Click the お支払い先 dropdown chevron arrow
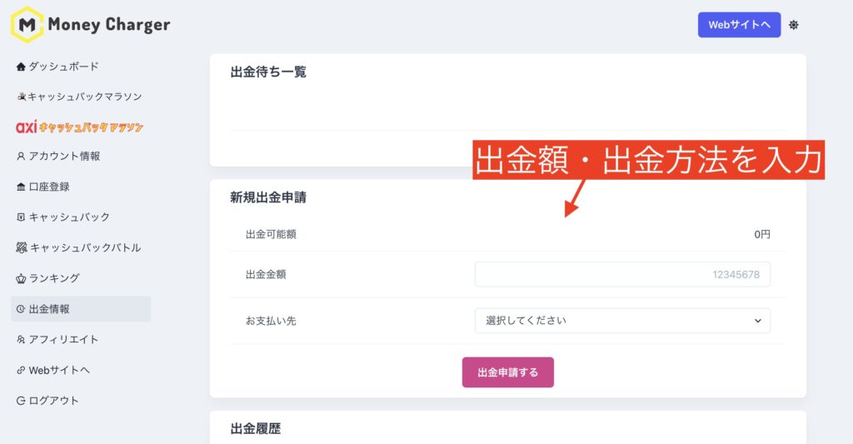Image resolution: width=853 pixels, height=444 pixels. [758, 321]
